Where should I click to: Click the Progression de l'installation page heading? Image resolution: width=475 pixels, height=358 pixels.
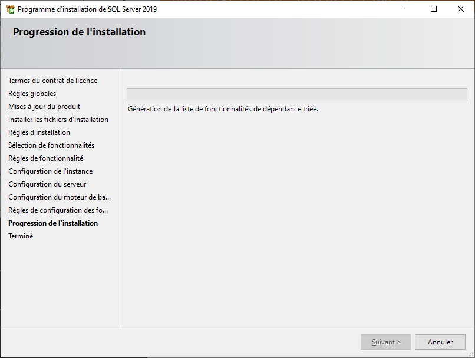click(80, 32)
